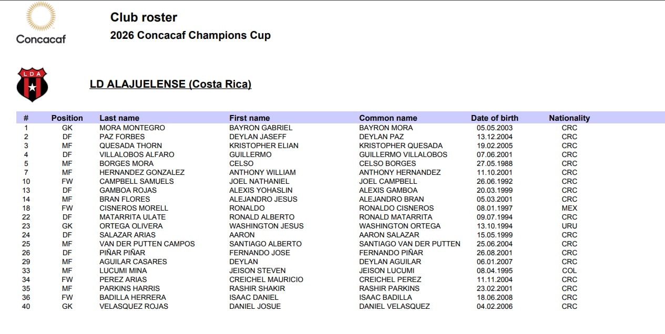
Task: Click the COL nationality entry
Action: (x=569, y=270)
